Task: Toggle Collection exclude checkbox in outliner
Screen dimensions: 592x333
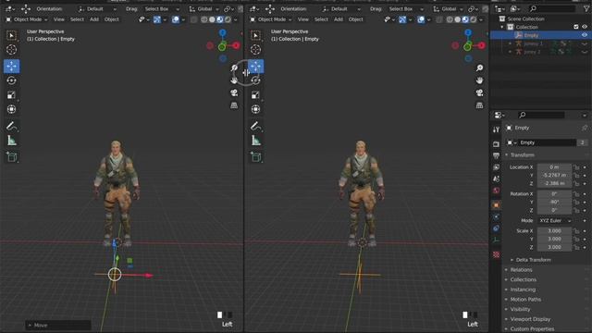Action: (x=575, y=27)
